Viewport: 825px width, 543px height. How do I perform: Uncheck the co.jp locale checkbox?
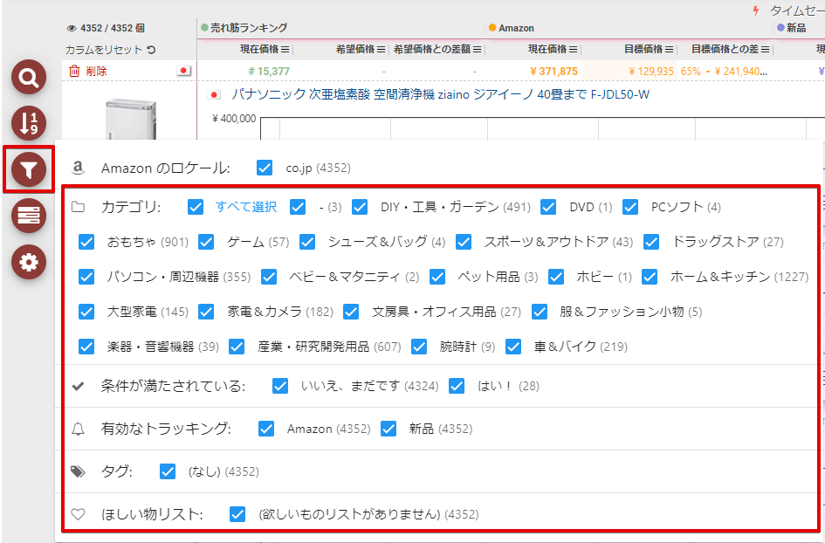click(265, 168)
